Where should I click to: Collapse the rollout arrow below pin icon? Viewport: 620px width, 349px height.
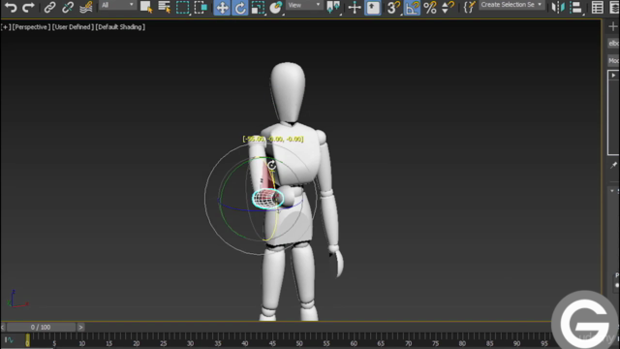(x=612, y=191)
